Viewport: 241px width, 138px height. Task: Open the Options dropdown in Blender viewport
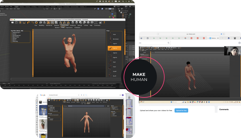(113, 11)
